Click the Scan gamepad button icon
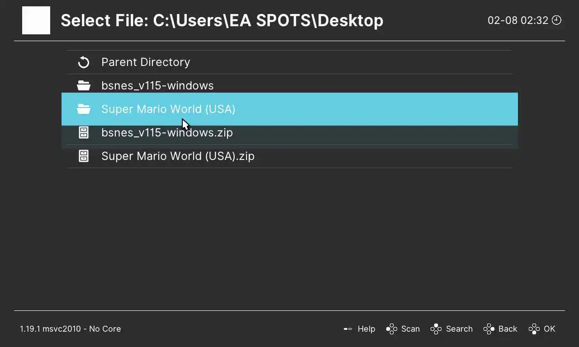The width and height of the screenshot is (579, 347). point(391,329)
